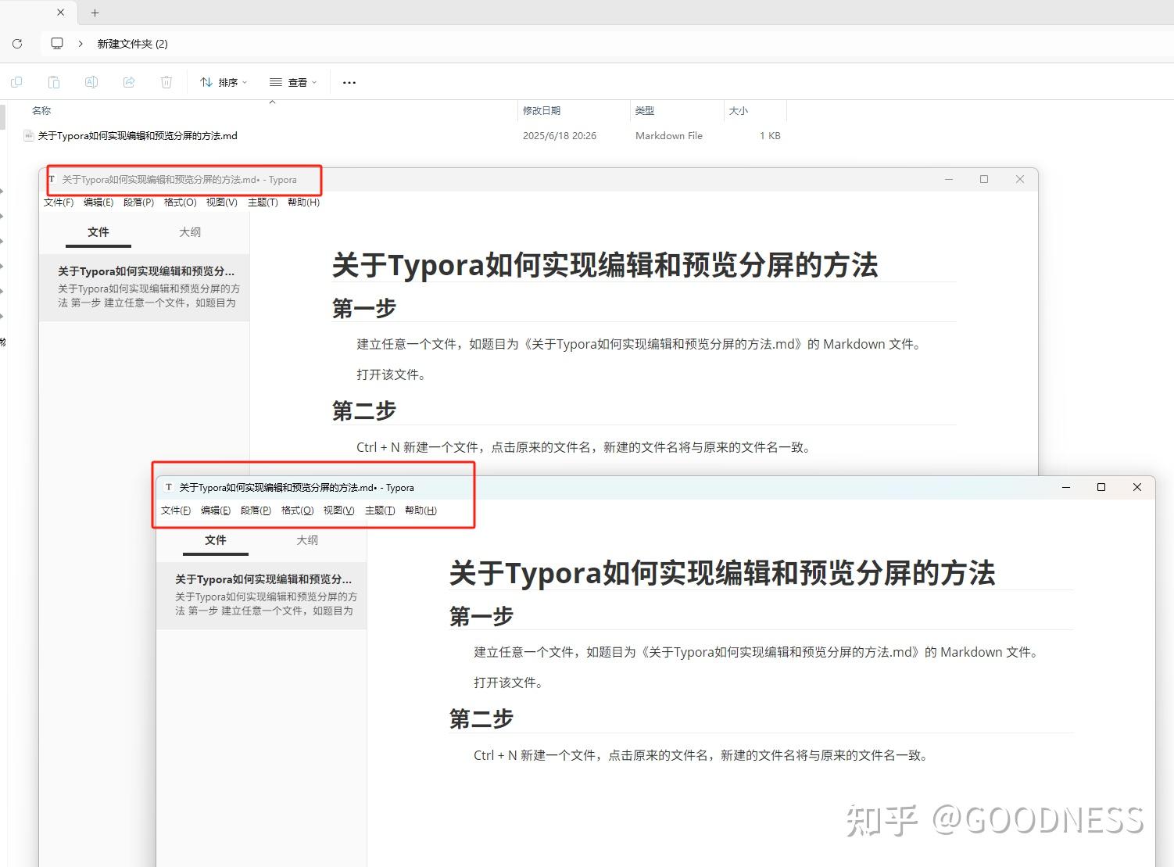This screenshot has height=867, width=1174.
Task: Click the Share icon in Explorer toolbar
Action: tap(129, 82)
